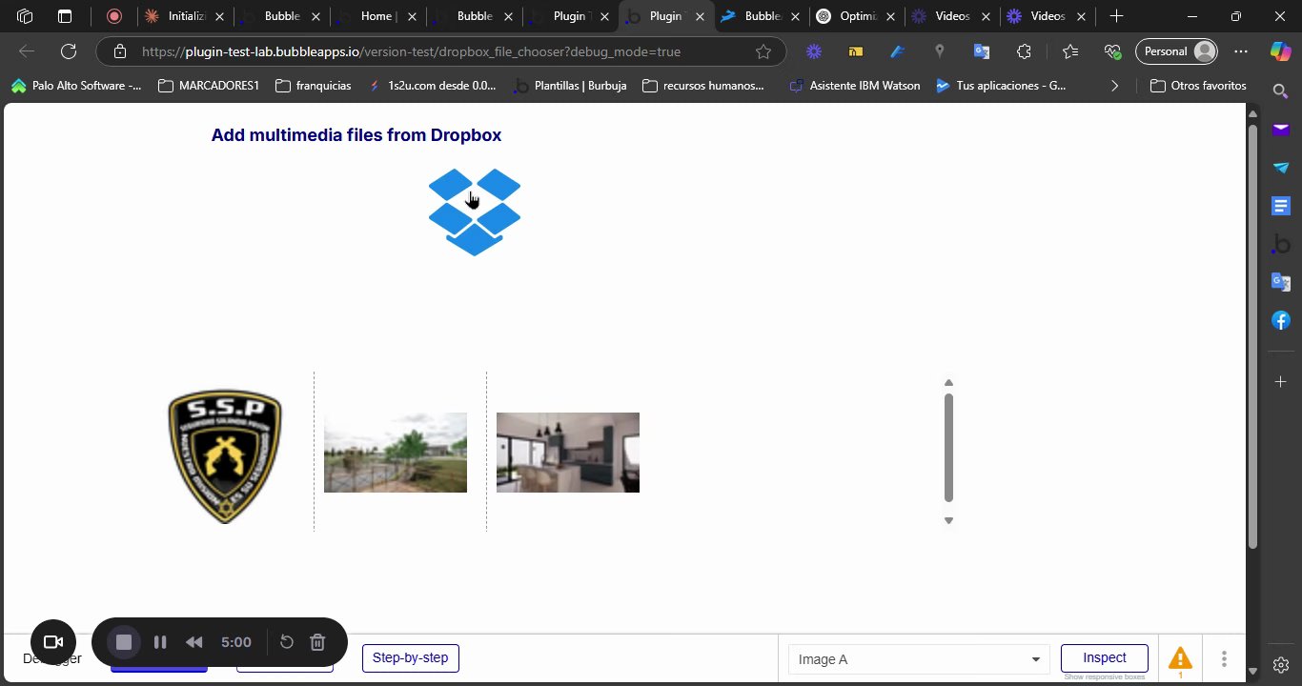This screenshot has width=1302, height=686.
Task: Open browser Settings and more menu
Action: (x=1241, y=51)
